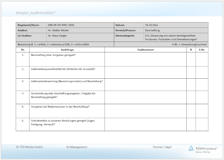The width and height of the screenshot is (224, 160).
Task: Select the 'Beispiel Auditcheckliste' slide title
Action: (36, 13)
